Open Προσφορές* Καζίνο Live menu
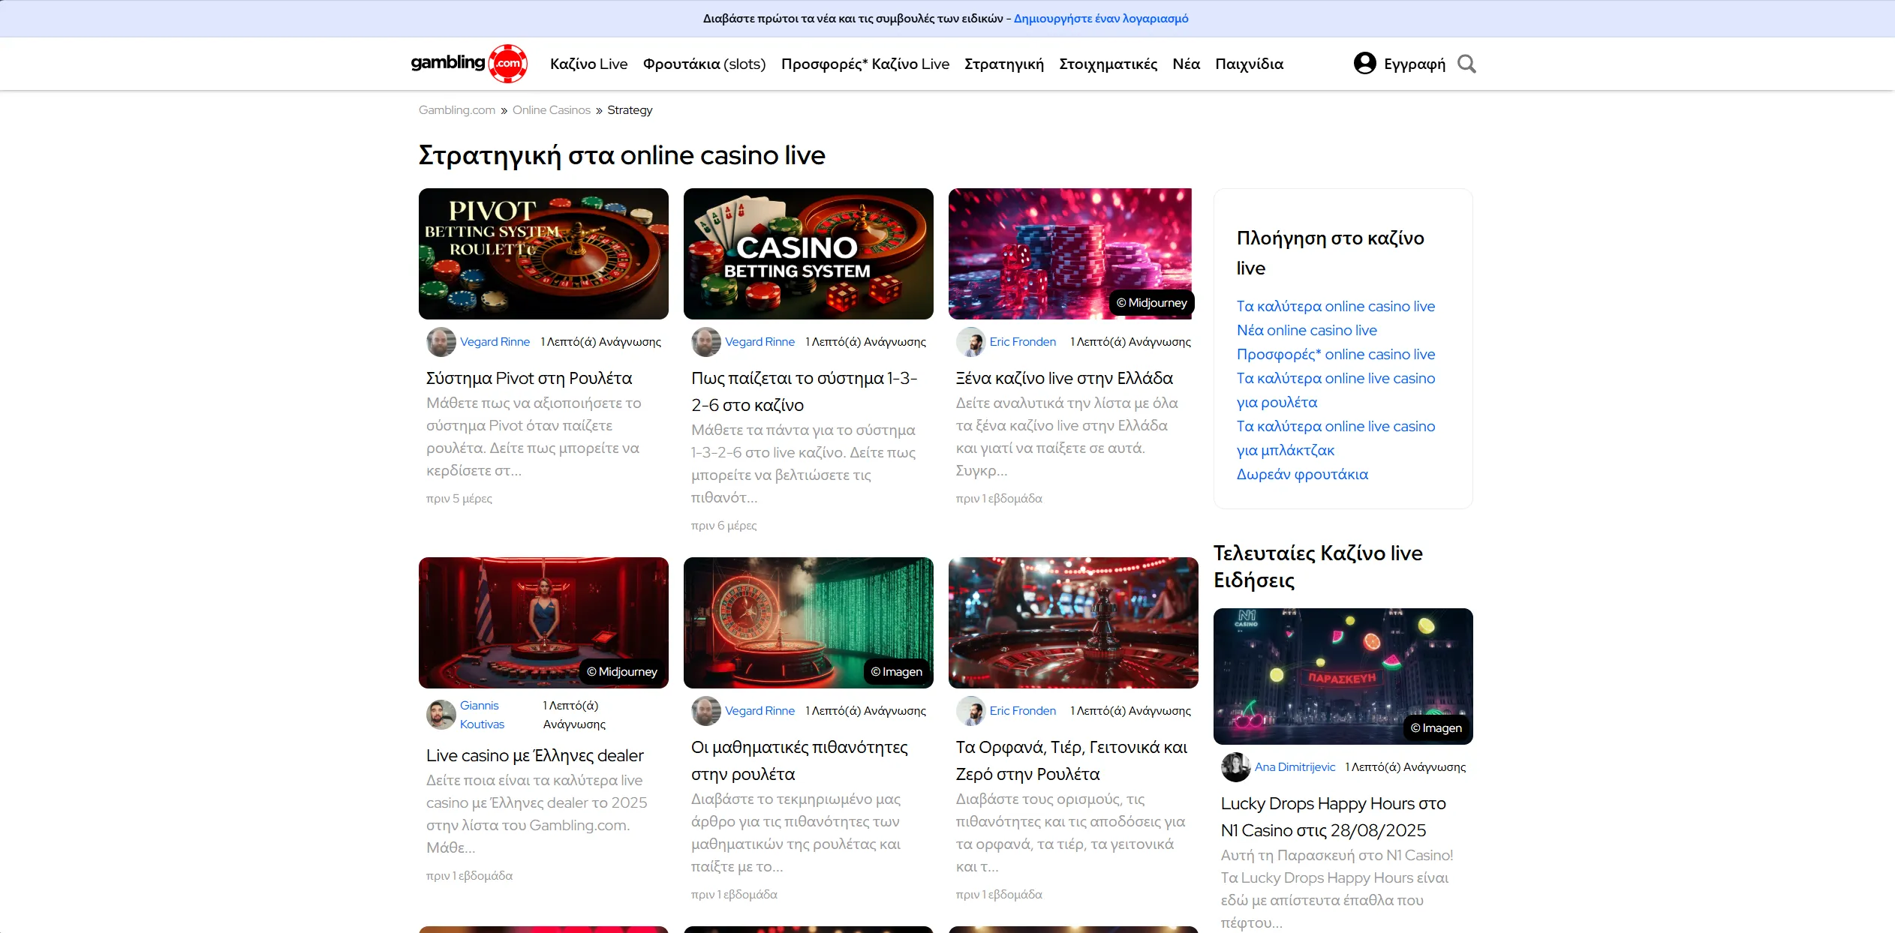Image resolution: width=1895 pixels, height=933 pixels. point(865,64)
